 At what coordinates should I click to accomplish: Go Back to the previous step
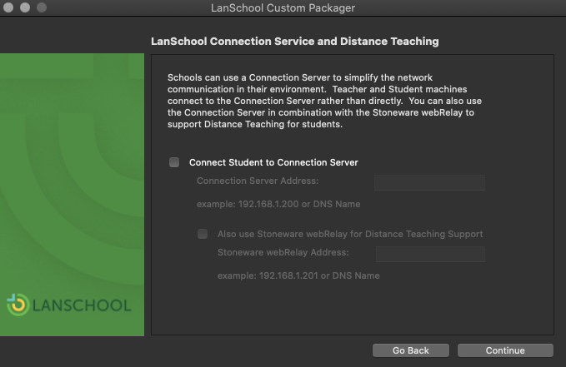(x=411, y=350)
